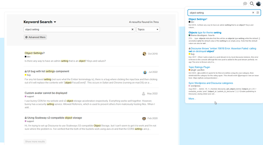Click the magnifying glass search icon
Image resolution: width=263 pixels, height=145 pixels.
point(252,3)
